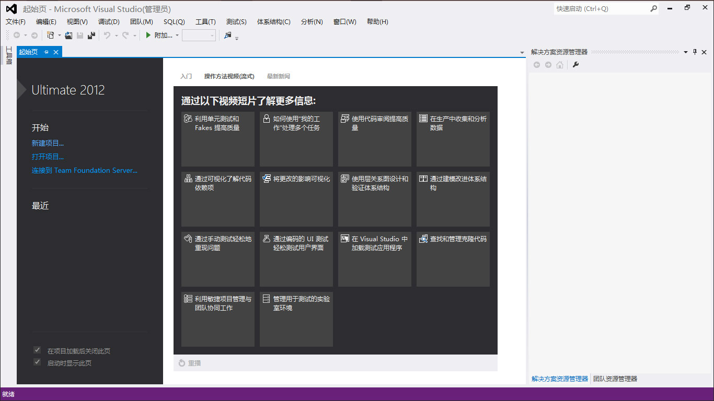This screenshot has width=714, height=401.
Task: Toggle the pin on the 起始页 tab
Action: click(x=47, y=52)
